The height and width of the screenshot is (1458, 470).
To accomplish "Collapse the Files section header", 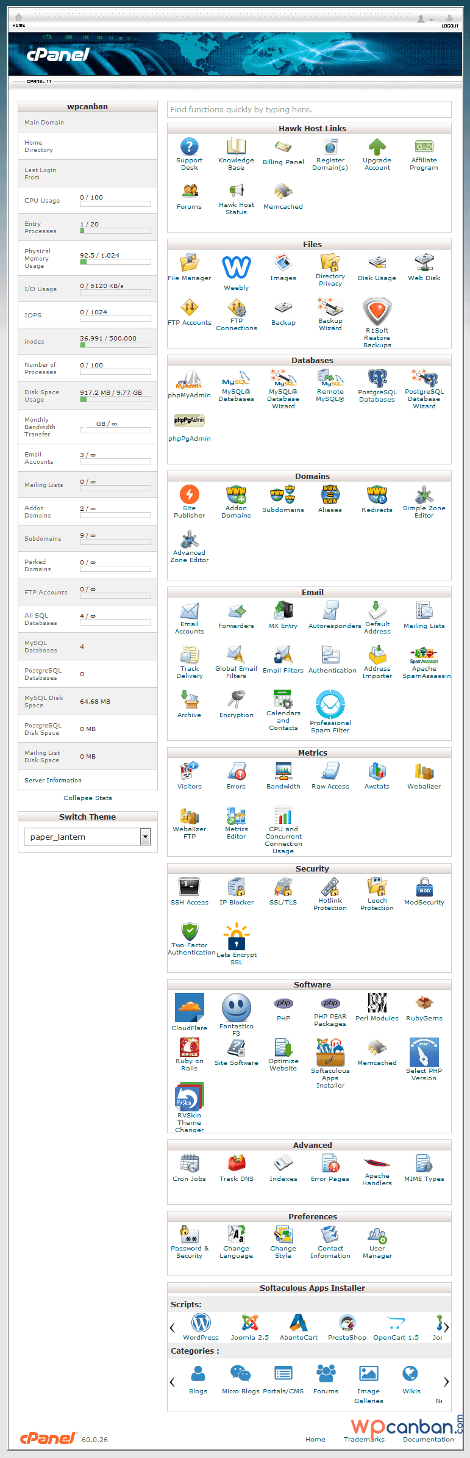I will [310, 244].
